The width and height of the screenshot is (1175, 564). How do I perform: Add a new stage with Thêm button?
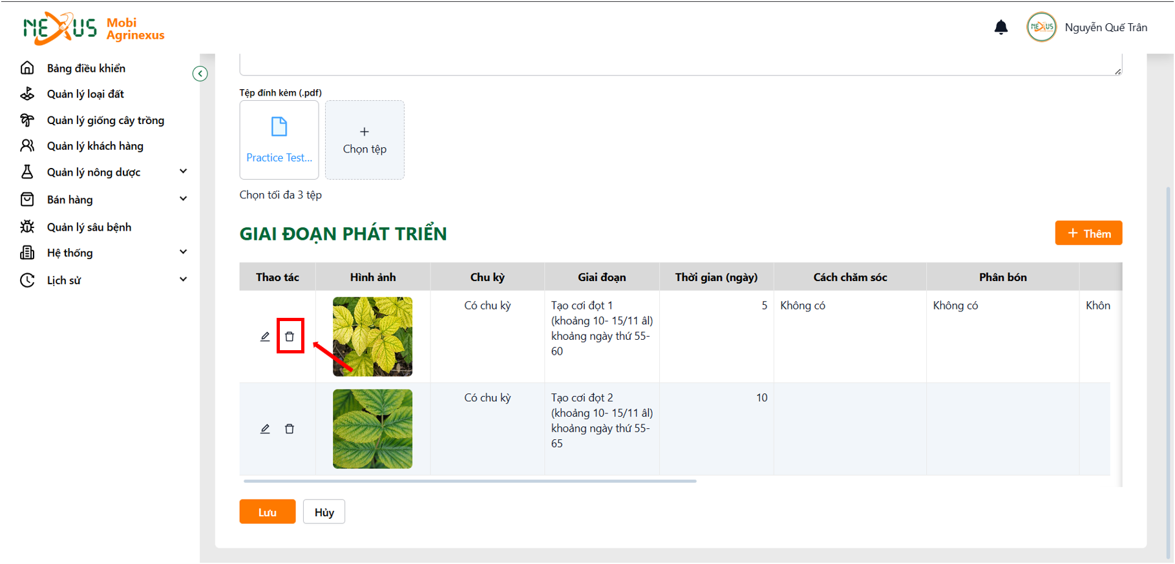(1088, 233)
